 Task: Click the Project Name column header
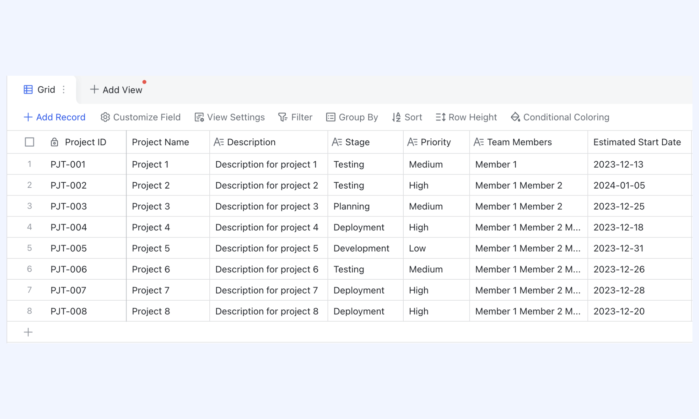(168, 142)
